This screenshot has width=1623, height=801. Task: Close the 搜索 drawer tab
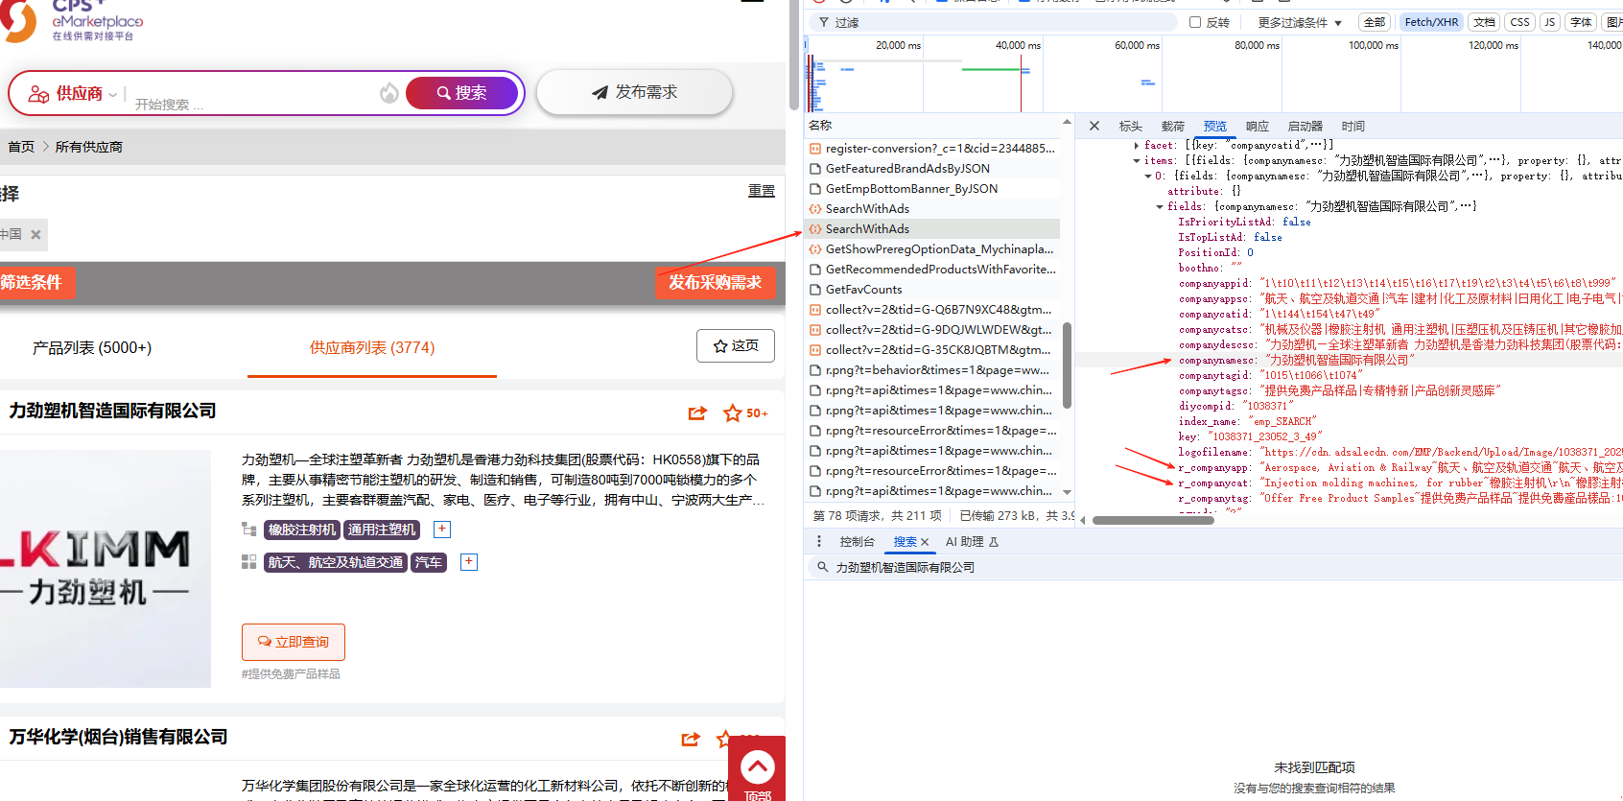(925, 543)
